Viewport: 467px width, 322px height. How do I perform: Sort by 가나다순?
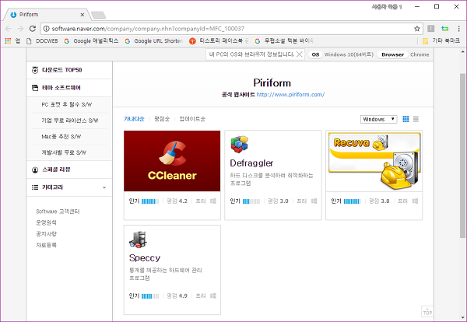click(134, 119)
